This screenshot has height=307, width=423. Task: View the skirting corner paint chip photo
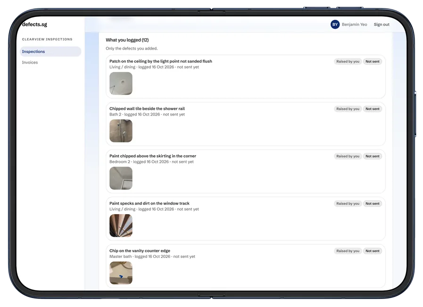(x=121, y=178)
